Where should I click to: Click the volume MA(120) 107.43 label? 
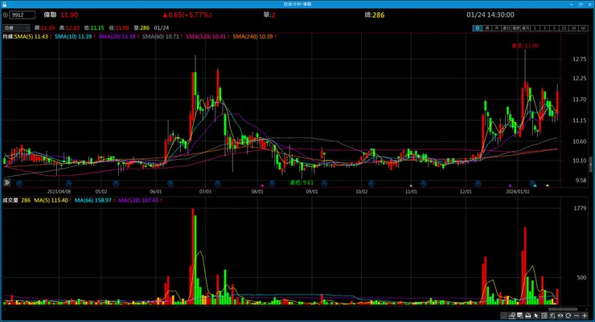(x=138, y=200)
